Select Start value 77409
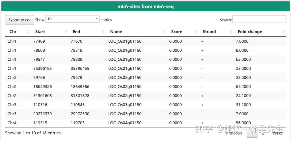Screen dimensions: 291x141 (x=39, y=41)
